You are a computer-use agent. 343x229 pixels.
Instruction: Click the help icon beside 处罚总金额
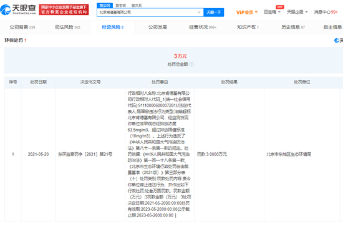point(191,64)
